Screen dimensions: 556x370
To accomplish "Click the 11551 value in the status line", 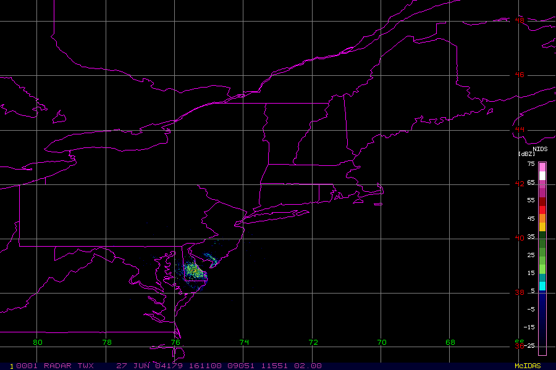I will pyautogui.click(x=274, y=366).
